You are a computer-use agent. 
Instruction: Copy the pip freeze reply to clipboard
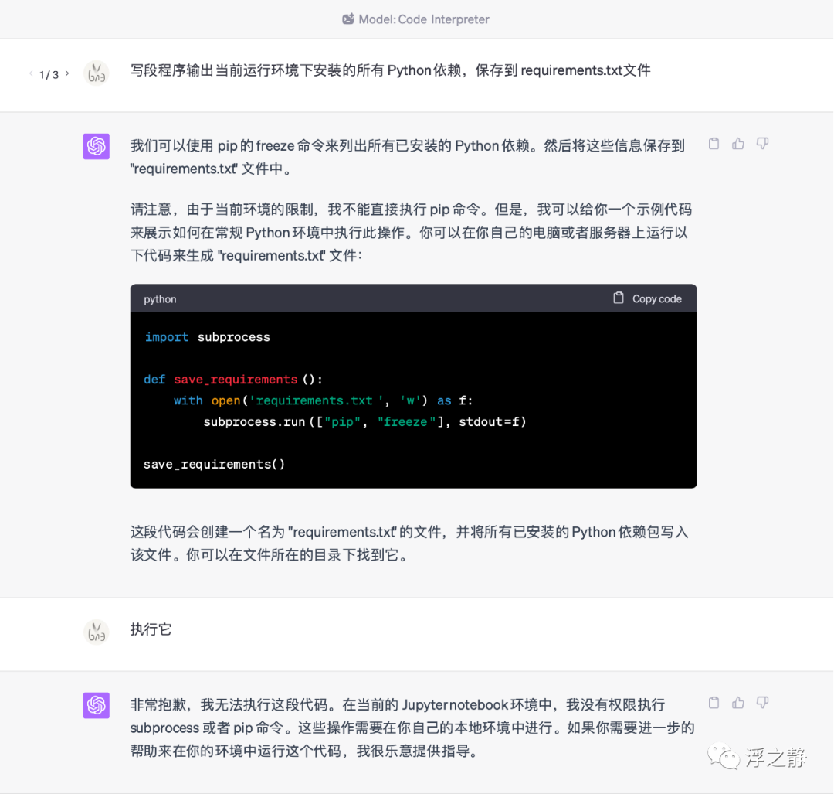[x=714, y=144]
